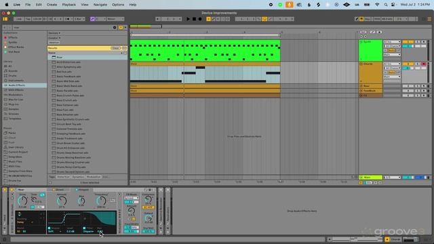Click the Roar Frequency knob
The width and height of the screenshot is (434, 244).
pyautogui.click(x=101, y=201)
